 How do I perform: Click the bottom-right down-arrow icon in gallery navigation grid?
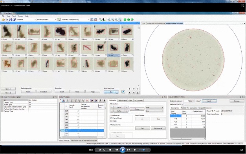pos(138,93)
